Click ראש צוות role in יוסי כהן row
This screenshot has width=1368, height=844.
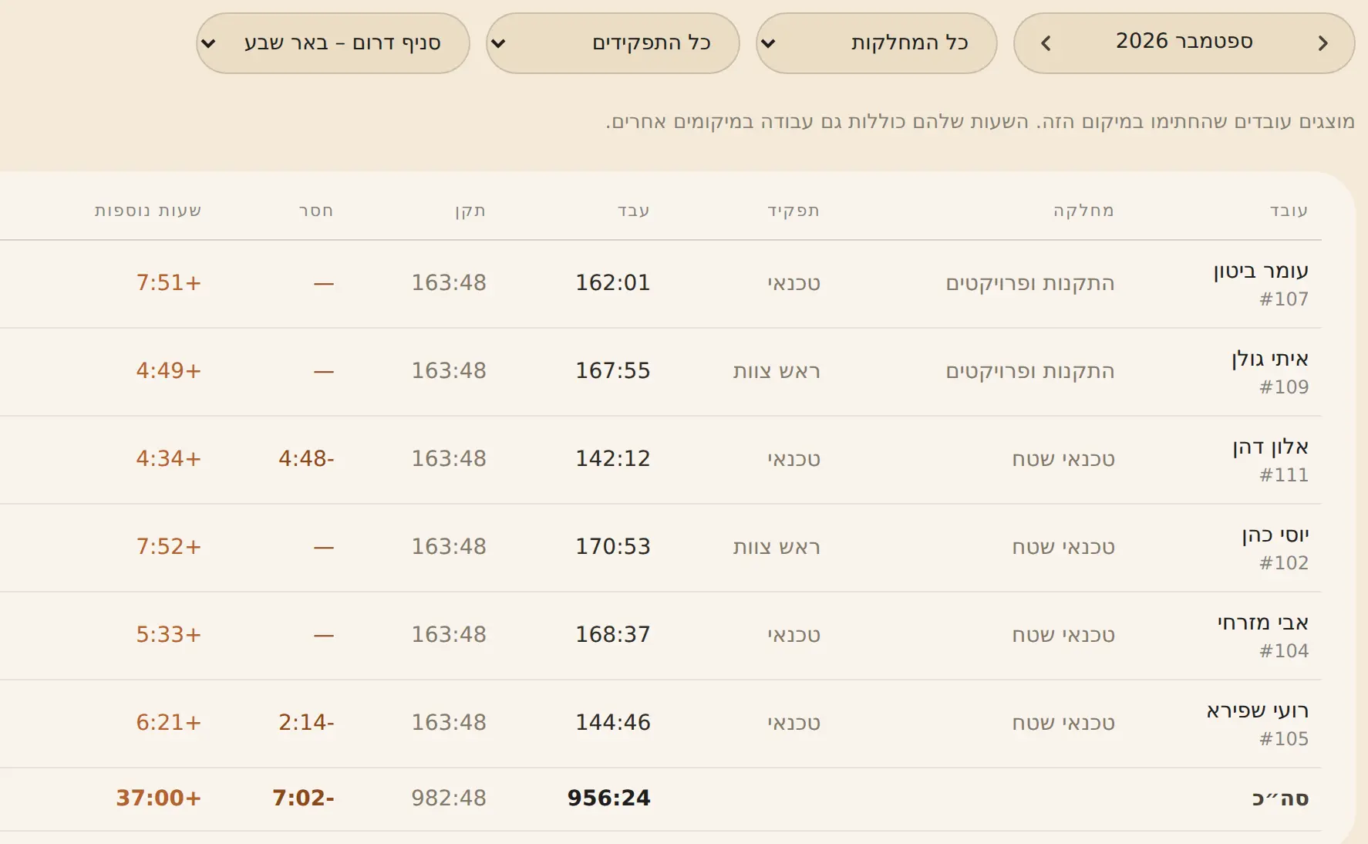777,547
